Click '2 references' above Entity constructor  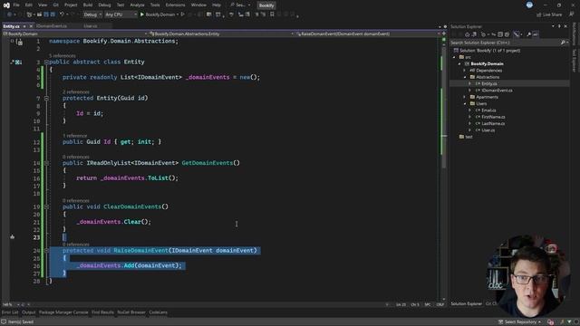(76, 91)
